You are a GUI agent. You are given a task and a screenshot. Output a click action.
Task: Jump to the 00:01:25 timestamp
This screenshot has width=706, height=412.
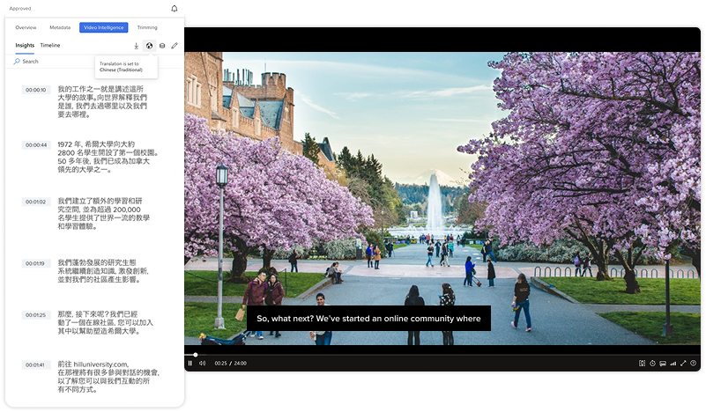36,315
